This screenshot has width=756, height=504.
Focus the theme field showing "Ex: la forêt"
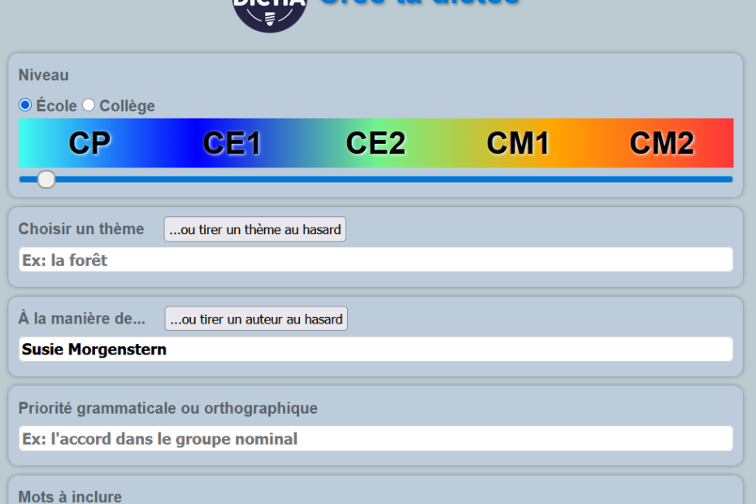(x=376, y=260)
